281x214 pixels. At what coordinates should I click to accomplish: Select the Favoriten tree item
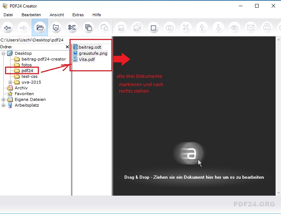coord(24,94)
